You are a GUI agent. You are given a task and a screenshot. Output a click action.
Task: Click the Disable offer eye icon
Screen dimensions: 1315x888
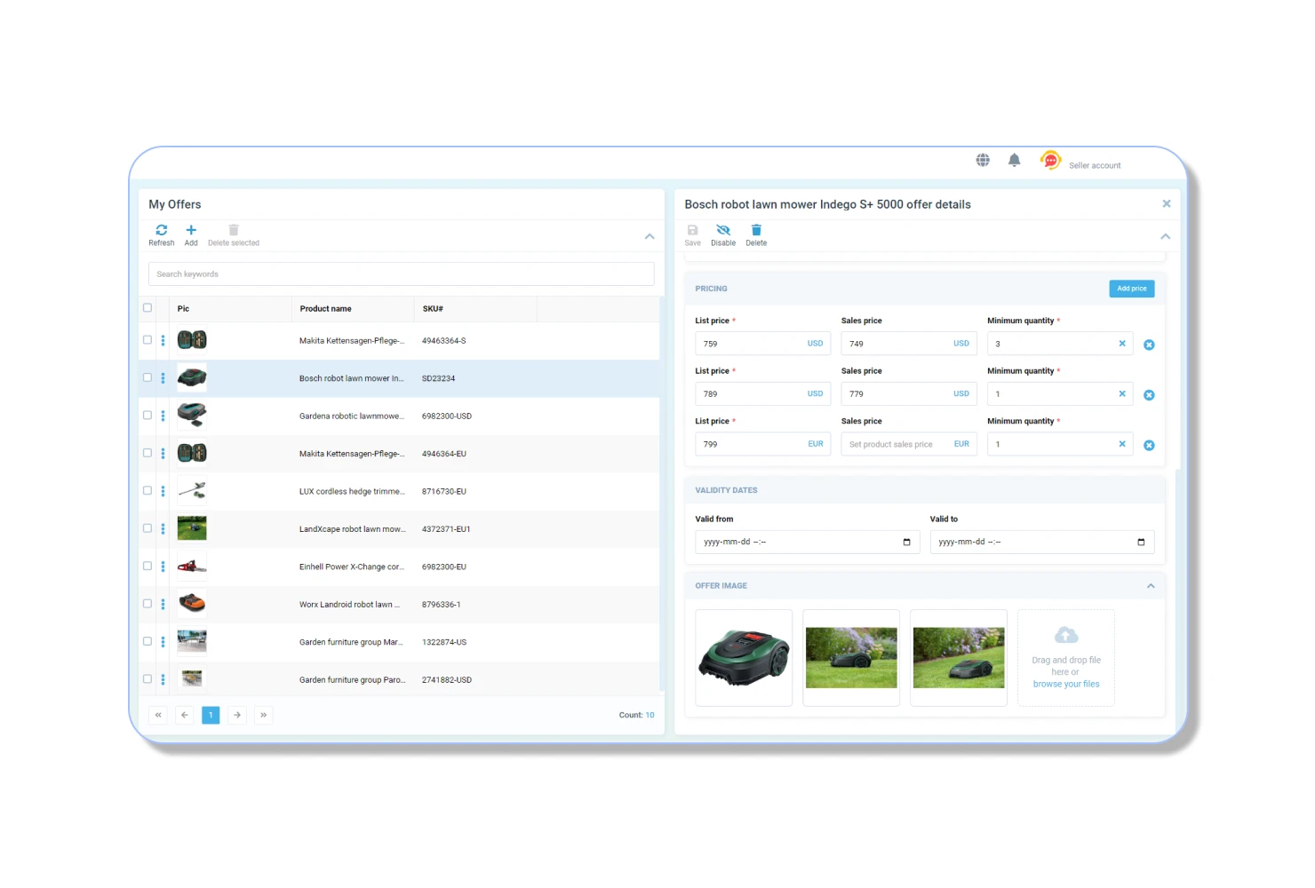(x=723, y=230)
